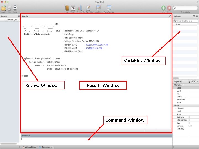This screenshot has width=199, height=149.
Task: Select the Type property row
Action: tap(186, 94)
